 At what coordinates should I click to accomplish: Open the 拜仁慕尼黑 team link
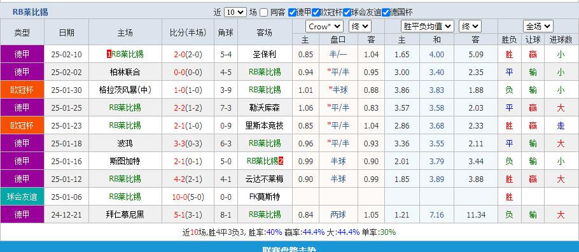[x=125, y=214]
